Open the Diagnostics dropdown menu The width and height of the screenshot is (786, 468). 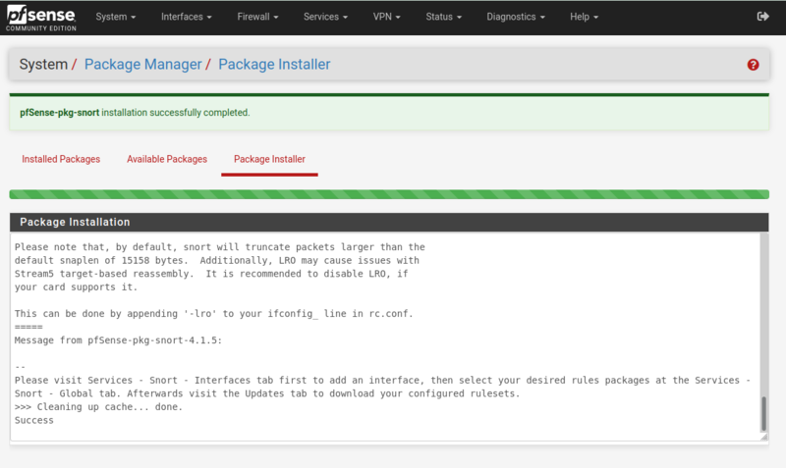(516, 17)
